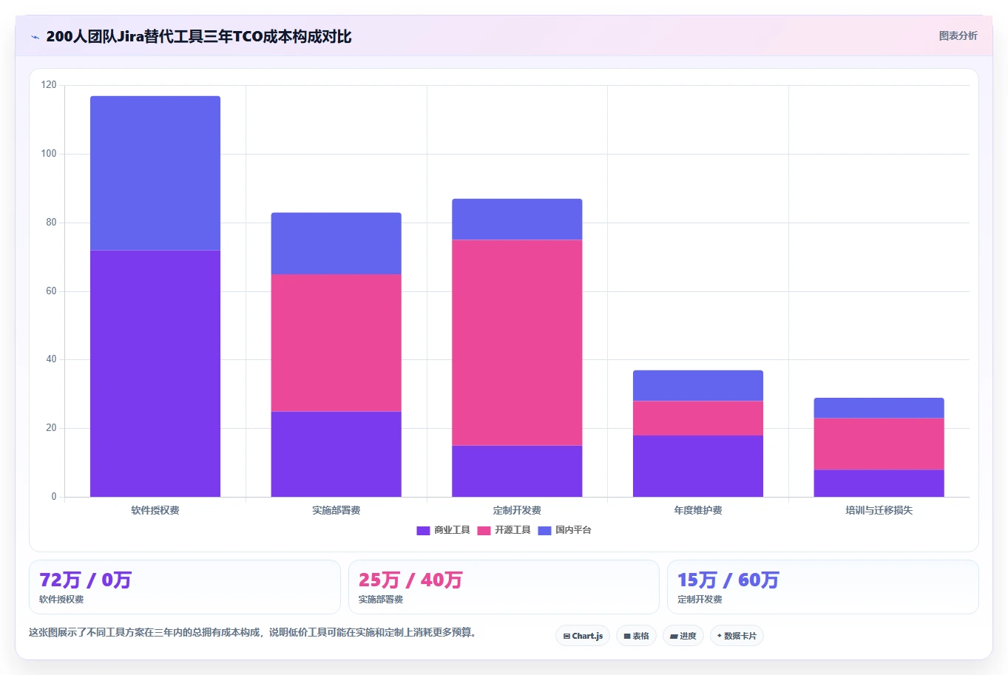This screenshot has width=1008, height=675.
Task: Click the Chart.js tag pill
Action: (583, 636)
